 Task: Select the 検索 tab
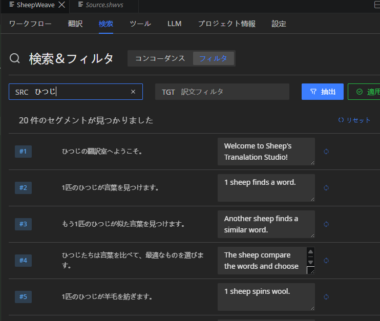[x=106, y=24]
